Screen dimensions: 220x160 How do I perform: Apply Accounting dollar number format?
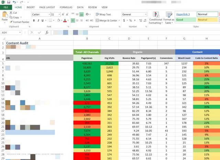[x=124, y=21]
